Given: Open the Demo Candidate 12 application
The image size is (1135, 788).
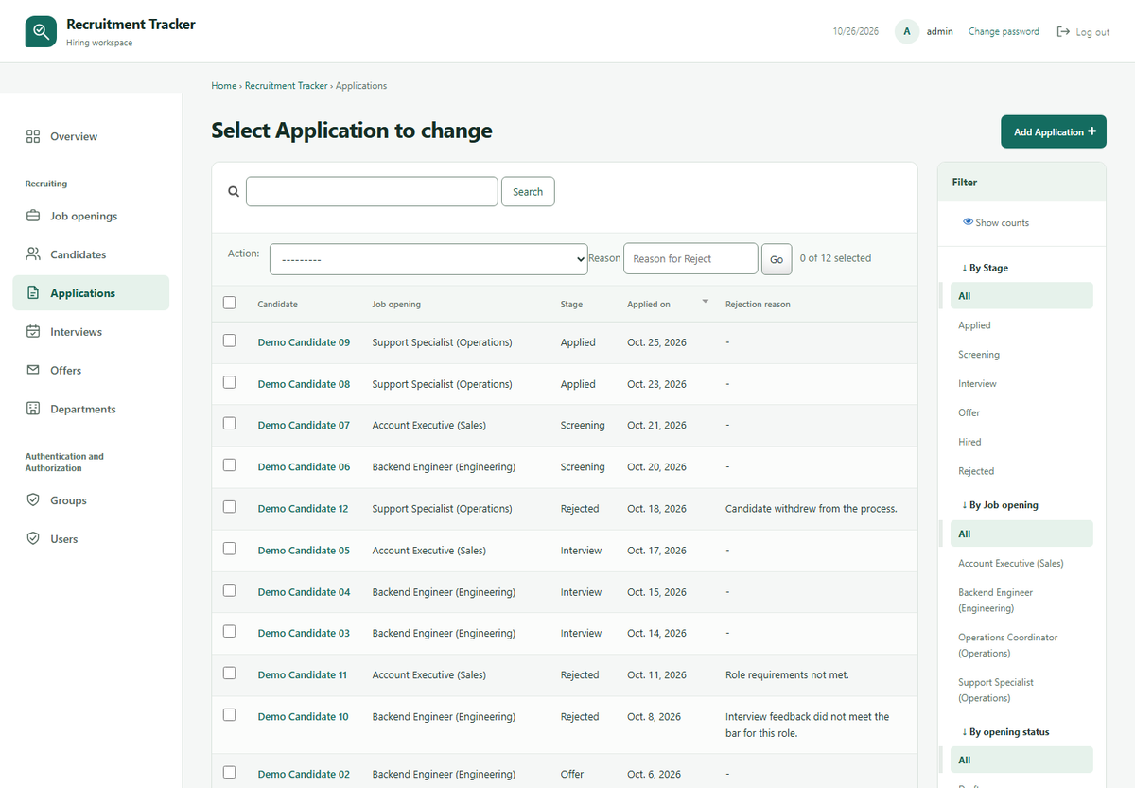Looking at the screenshot, I should [303, 509].
